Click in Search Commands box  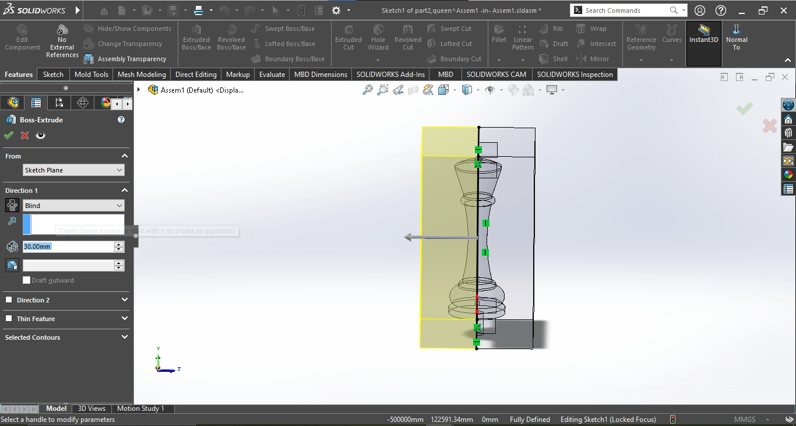point(626,10)
